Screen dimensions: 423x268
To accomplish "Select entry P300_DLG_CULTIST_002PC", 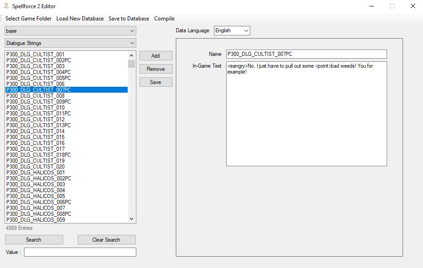I will point(66,60).
